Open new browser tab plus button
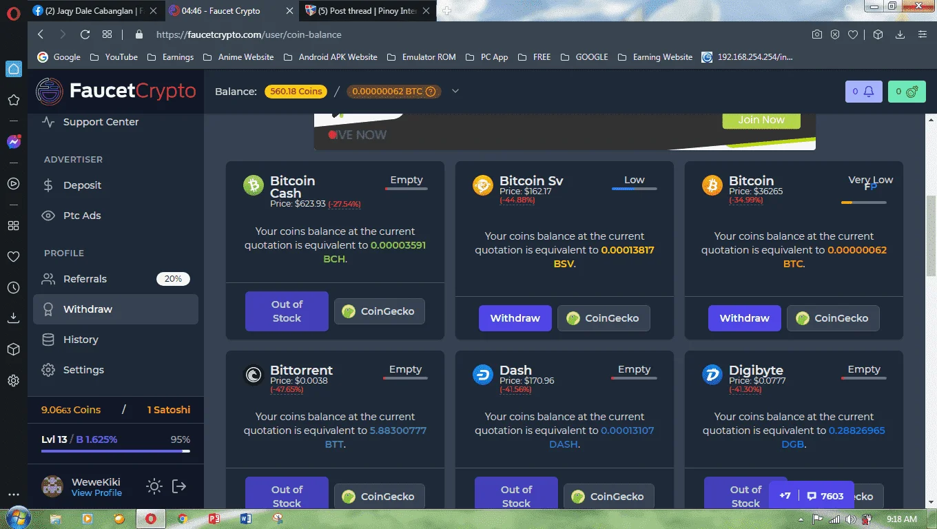This screenshot has height=529, width=937. coord(446,11)
